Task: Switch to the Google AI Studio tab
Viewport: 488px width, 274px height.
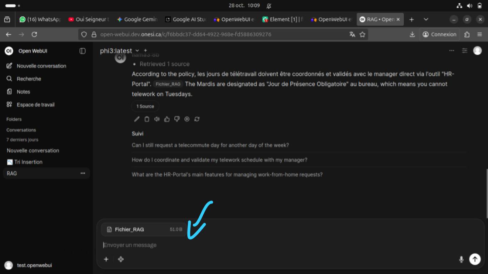Action: 185,20
